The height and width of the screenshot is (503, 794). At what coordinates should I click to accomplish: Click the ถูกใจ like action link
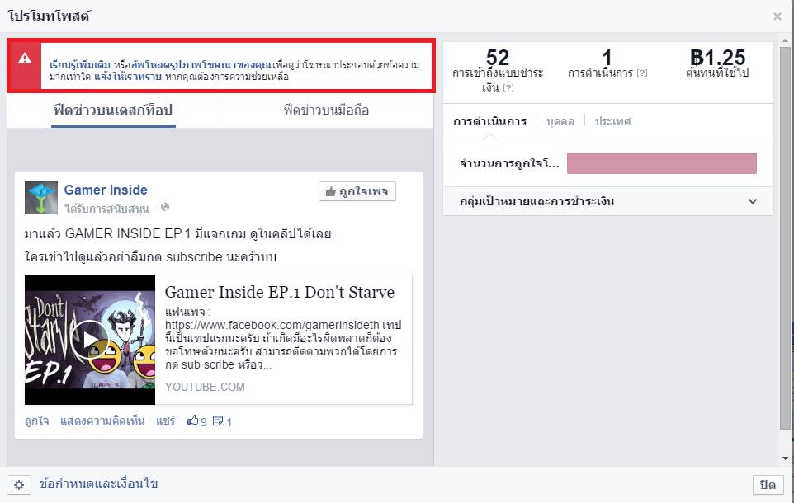[x=37, y=421]
